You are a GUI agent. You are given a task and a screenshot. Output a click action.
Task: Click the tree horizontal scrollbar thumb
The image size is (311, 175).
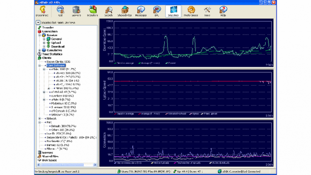click(x=62, y=165)
